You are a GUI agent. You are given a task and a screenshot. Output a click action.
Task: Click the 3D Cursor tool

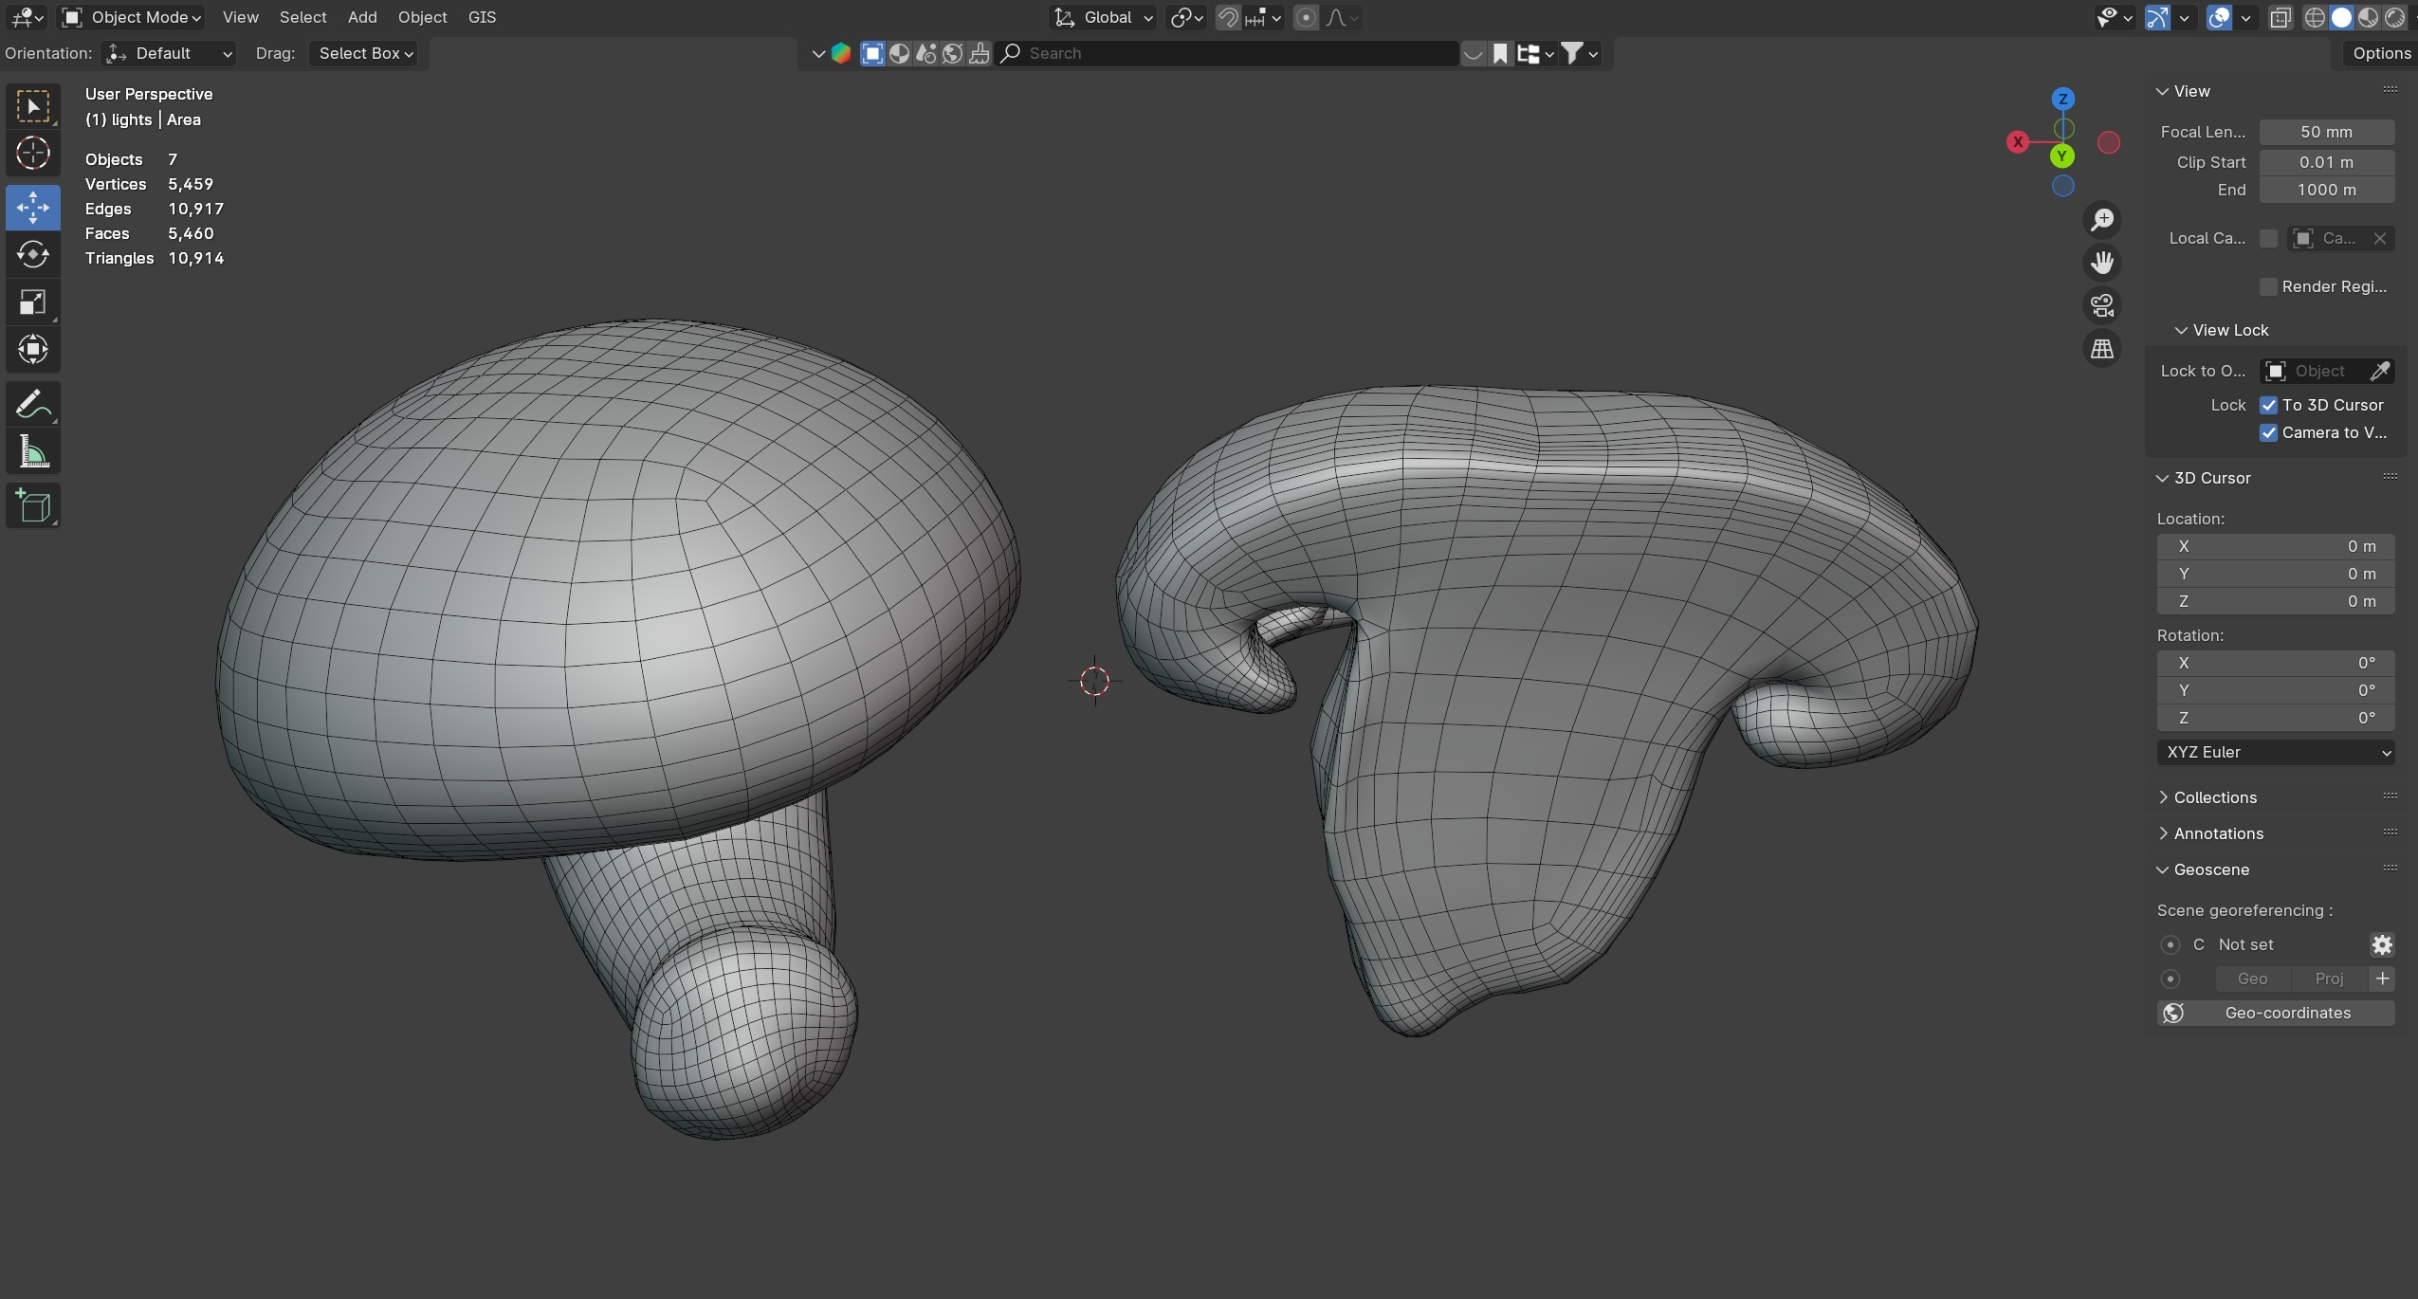coord(33,153)
